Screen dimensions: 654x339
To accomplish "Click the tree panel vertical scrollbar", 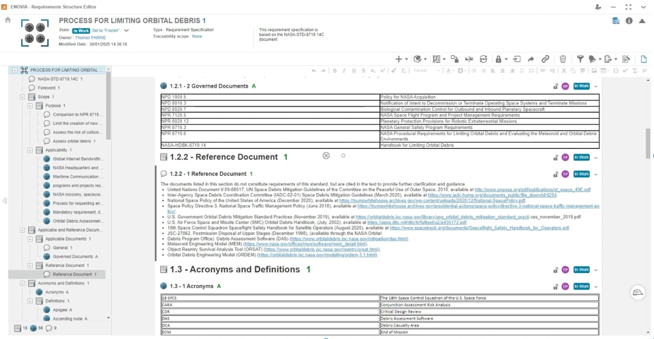I will 108,105.
